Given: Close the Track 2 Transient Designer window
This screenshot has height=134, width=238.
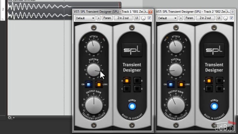Looking at the screenshot, I should (x=232, y=12).
